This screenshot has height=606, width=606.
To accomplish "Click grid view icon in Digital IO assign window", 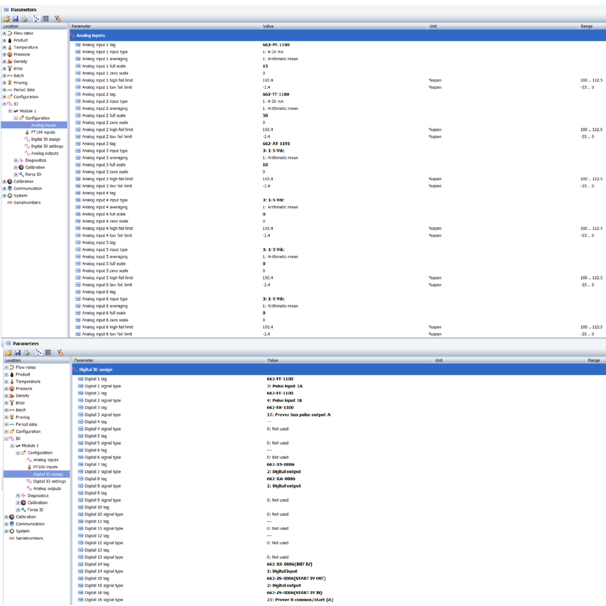I will click(x=48, y=353).
